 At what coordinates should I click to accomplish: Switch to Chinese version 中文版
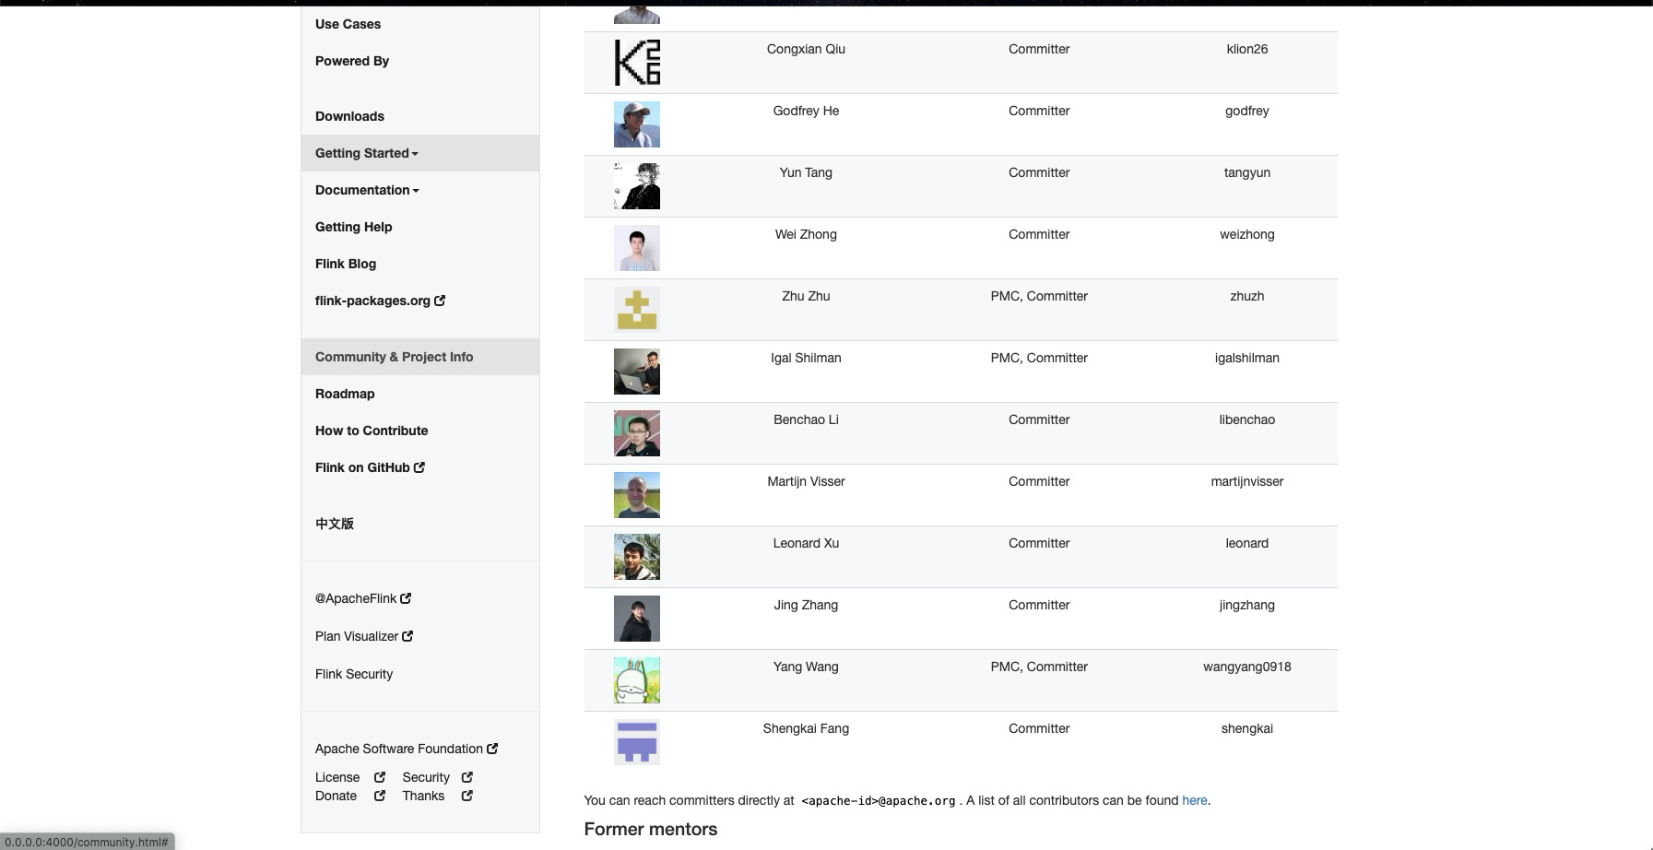(335, 524)
